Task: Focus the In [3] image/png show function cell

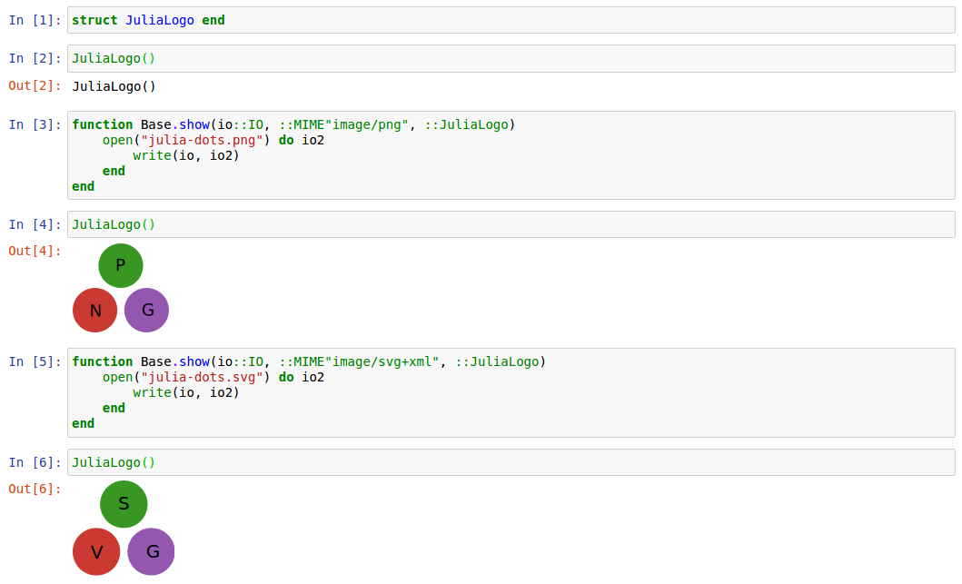Action: point(511,155)
